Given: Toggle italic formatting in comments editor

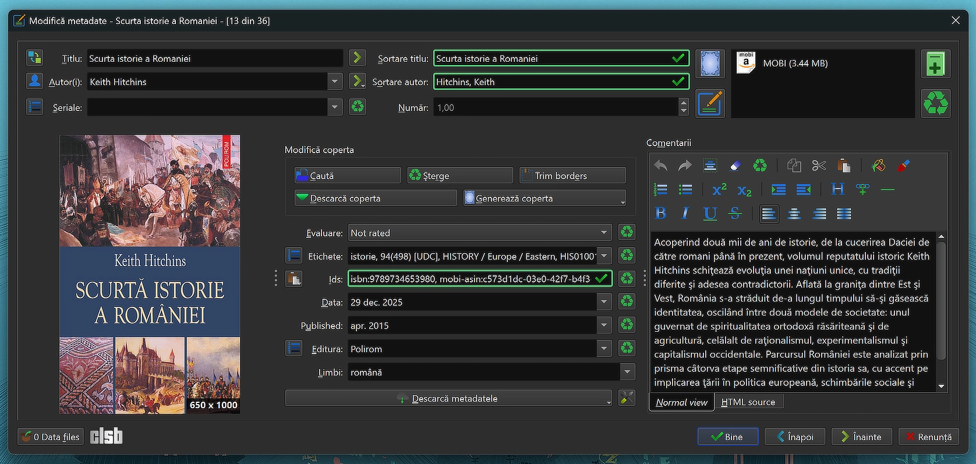Looking at the screenshot, I should pyautogui.click(x=685, y=214).
